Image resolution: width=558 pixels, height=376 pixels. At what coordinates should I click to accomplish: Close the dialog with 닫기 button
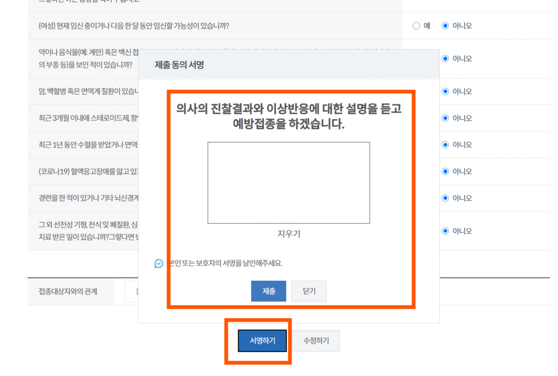click(x=309, y=291)
